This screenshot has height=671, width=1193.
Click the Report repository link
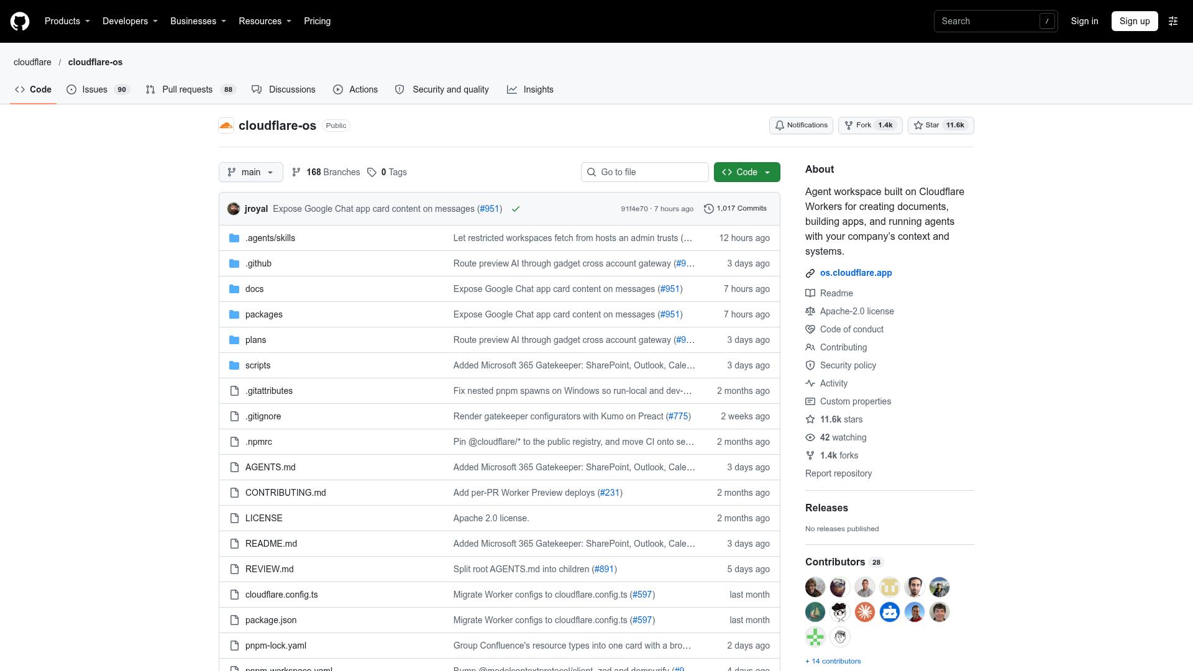click(x=838, y=473)
